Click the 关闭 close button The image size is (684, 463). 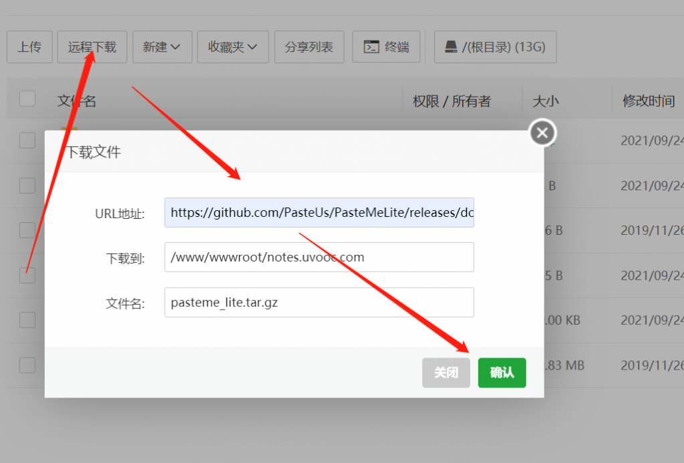click(x=446, y=373)
